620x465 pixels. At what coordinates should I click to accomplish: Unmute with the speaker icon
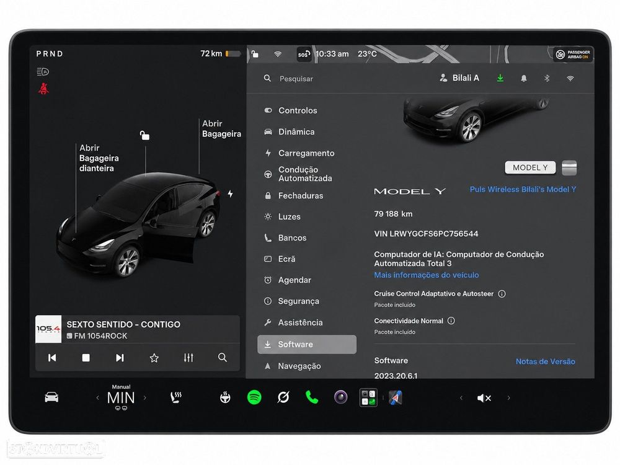tap(484, 398)
